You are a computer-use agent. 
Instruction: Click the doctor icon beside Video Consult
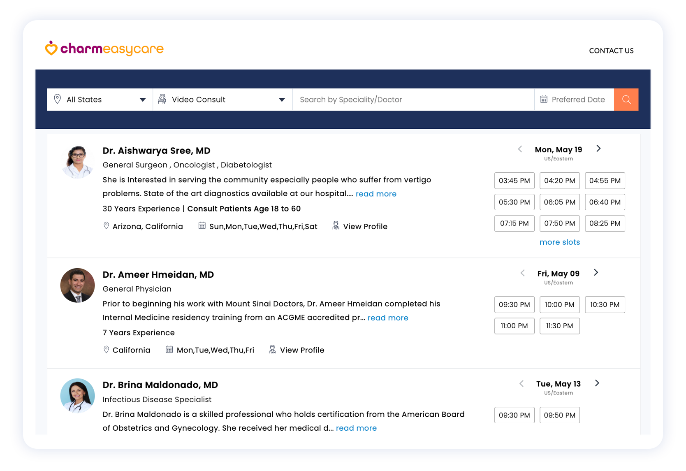pos(162,99)
